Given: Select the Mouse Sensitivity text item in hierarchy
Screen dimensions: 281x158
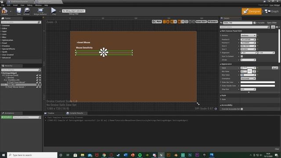Looking at the screenshot, I should click(17, 87).
